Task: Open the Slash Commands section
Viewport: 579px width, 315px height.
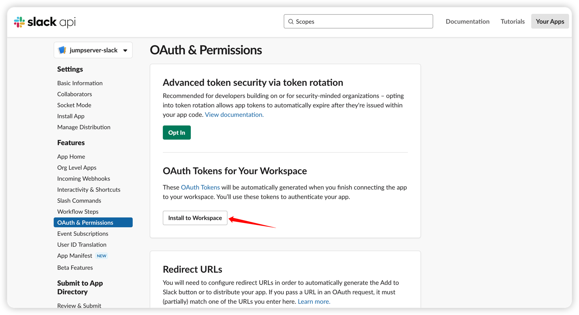Action: [79, 201]
